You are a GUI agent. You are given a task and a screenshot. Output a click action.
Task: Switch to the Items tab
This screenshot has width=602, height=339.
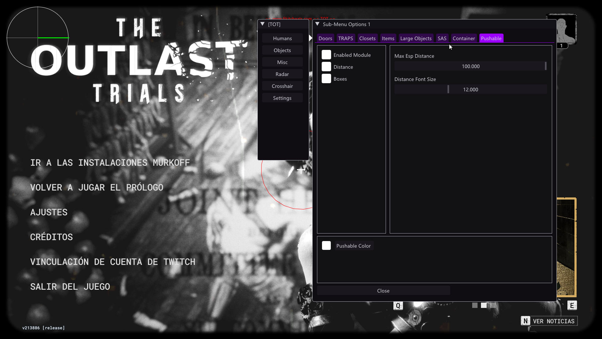click(x=388, y=38)
